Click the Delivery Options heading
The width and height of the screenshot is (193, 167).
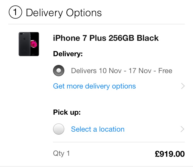[x=64, y=13]
